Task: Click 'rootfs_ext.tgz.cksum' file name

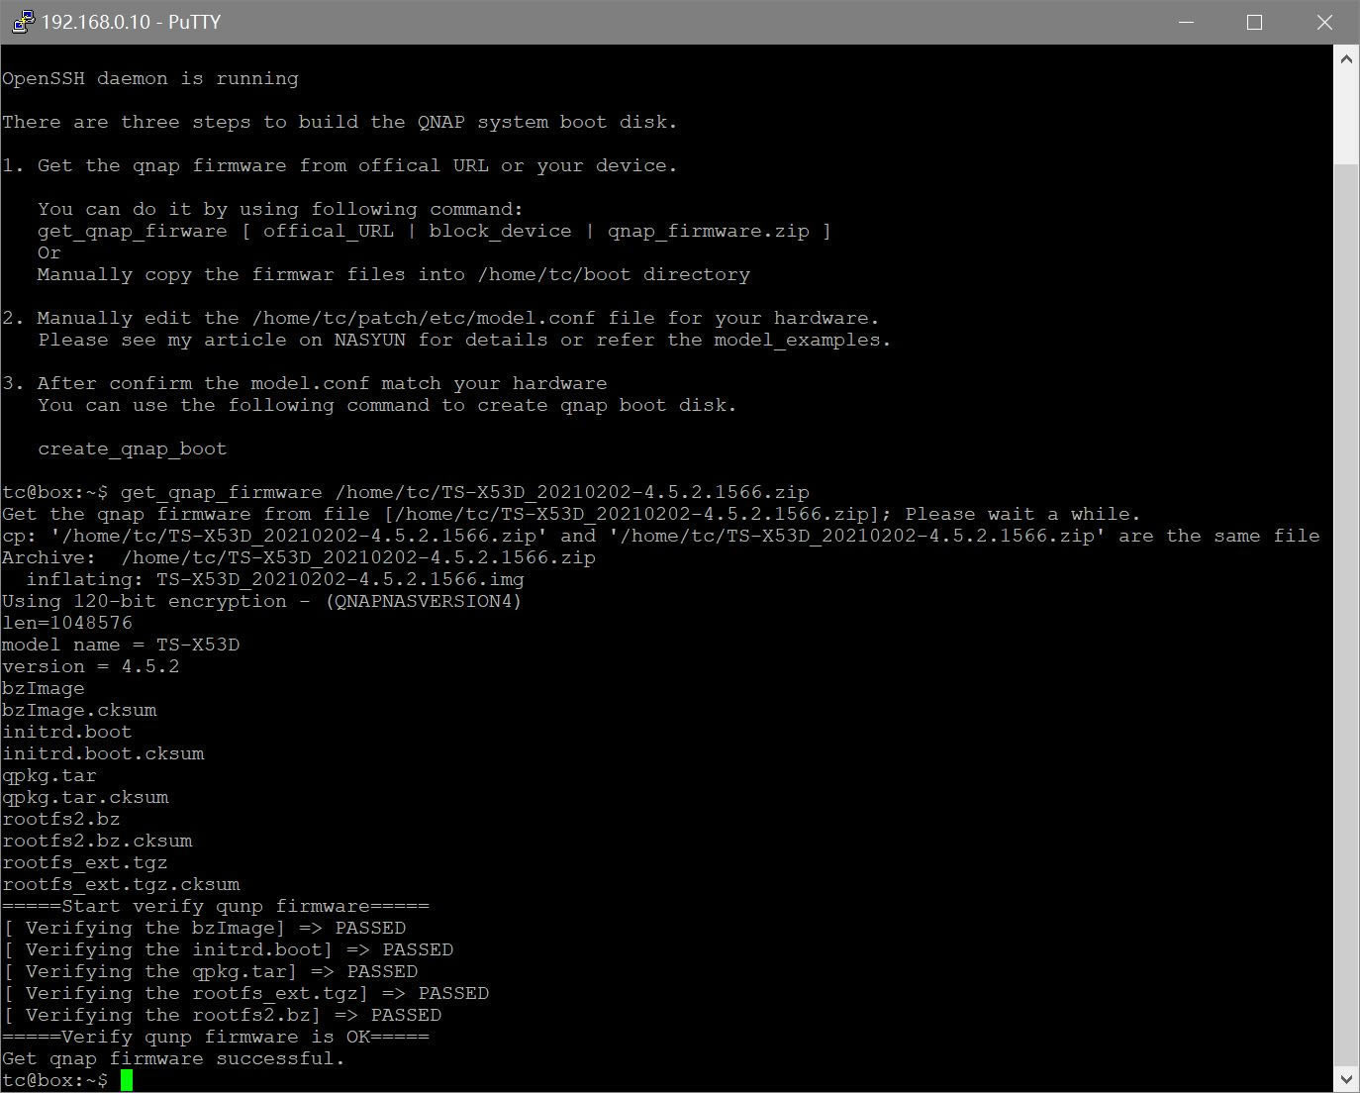Action: coord(121,884)
